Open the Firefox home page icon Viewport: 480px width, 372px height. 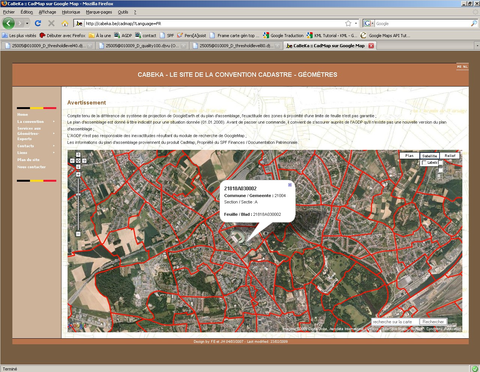point(65,23)
